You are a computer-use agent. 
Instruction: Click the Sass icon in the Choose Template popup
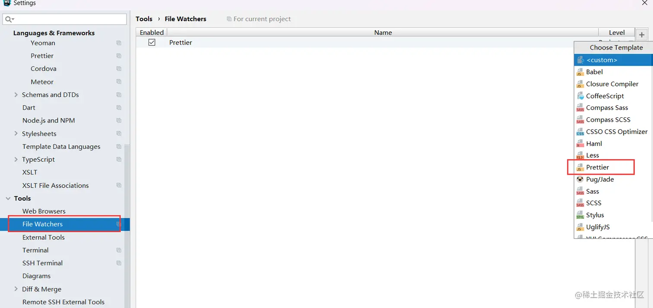pos(580,191)
